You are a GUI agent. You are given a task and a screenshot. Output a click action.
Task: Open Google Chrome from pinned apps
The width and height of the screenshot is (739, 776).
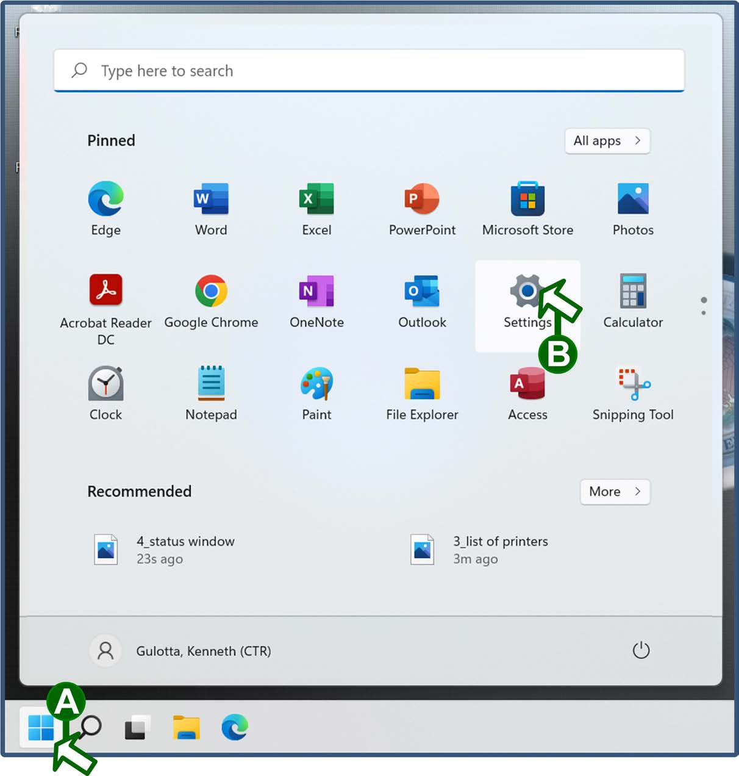coord(211,301)
